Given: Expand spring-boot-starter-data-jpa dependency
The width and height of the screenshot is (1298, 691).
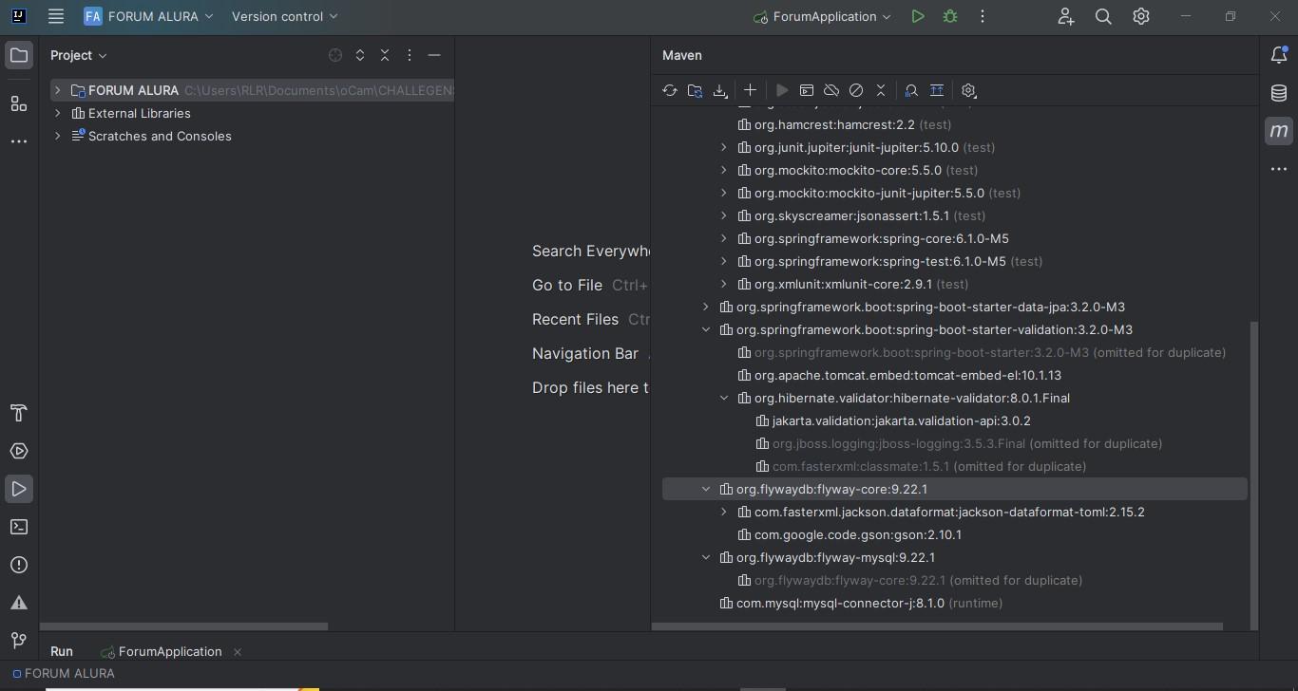Looking at the screenshot, I should (x=705, y=307).
